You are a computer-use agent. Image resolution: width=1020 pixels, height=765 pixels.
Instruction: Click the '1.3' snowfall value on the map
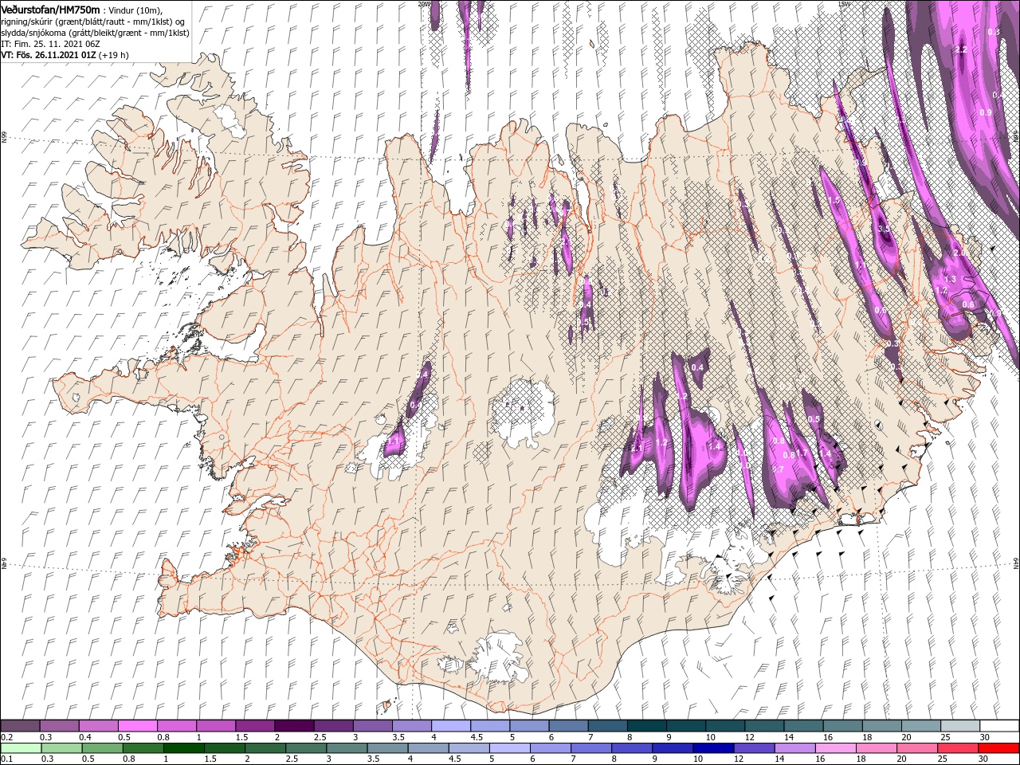tap(950, 280)
